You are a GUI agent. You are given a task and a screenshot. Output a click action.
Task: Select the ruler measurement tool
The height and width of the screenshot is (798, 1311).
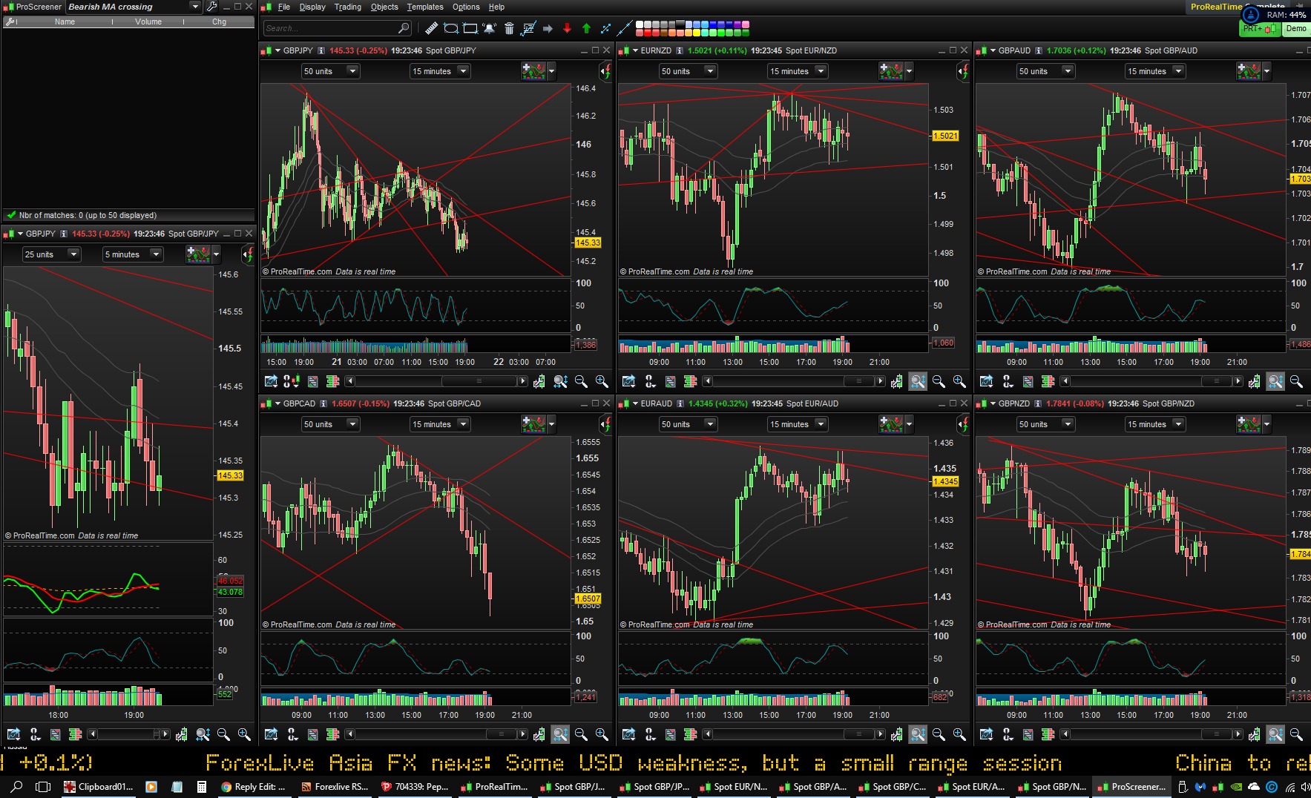(431, 28)
